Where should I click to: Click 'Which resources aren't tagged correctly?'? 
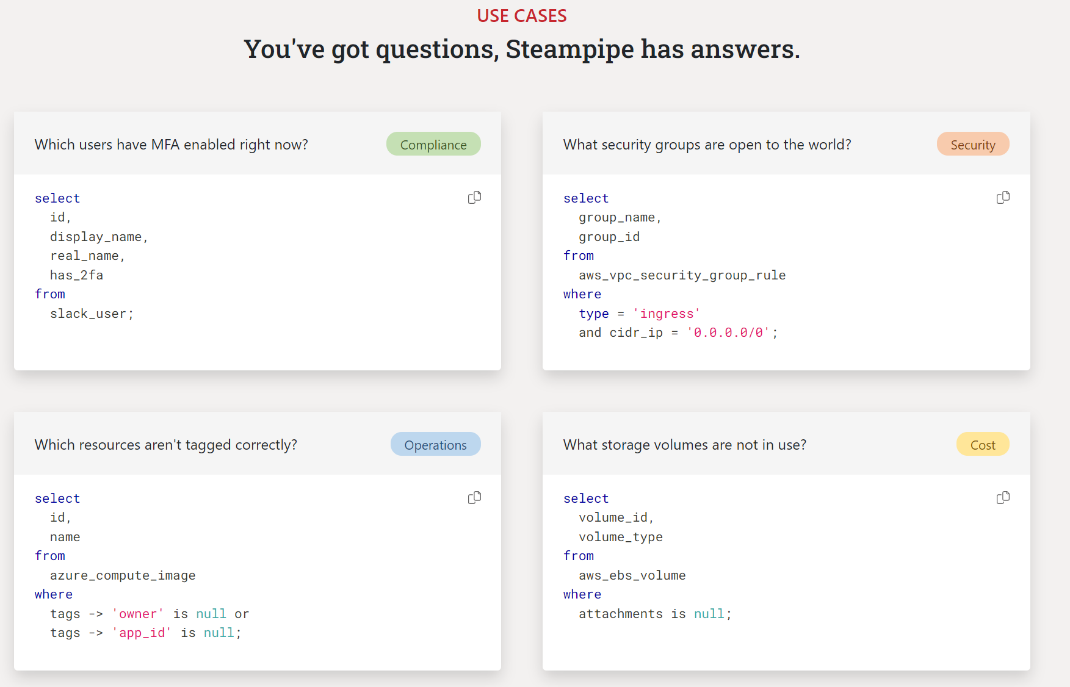coord(166,445)
